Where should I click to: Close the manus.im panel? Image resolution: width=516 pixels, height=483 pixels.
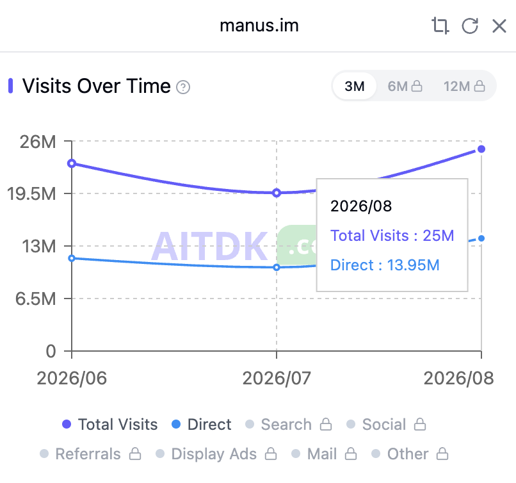pos(499,26)
